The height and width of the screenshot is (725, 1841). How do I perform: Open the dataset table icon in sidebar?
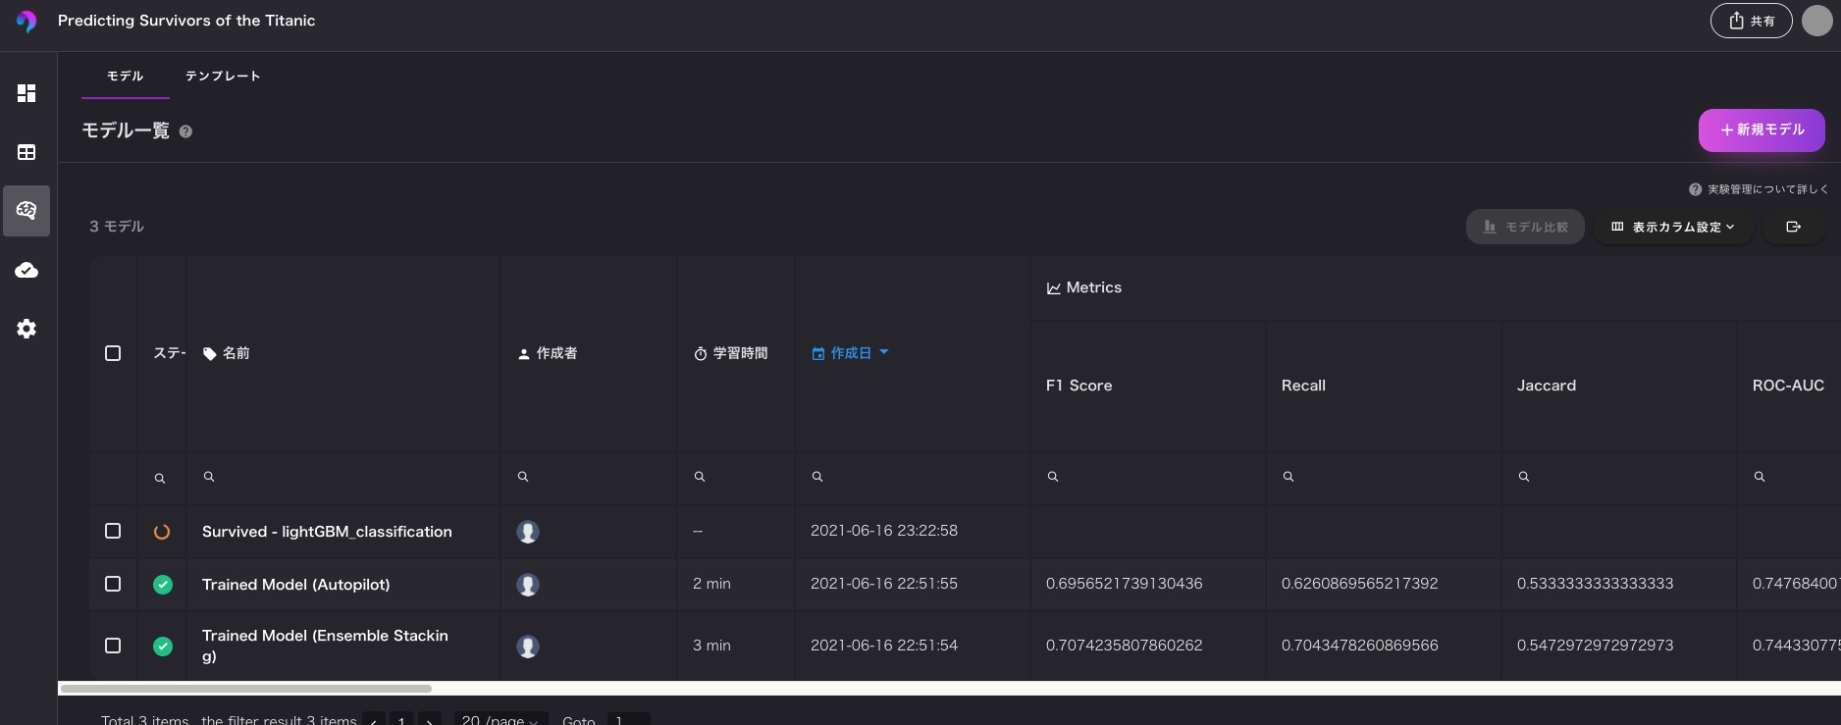coord(26,152)
